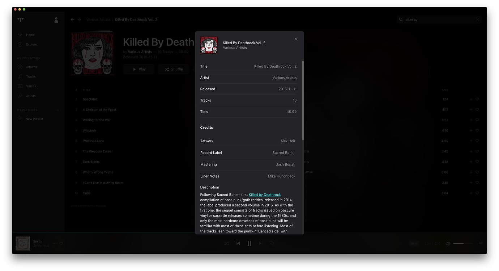Add the 4:10 track to a playlist
This screenshot has width=499, height=271.
coord(471,130)
